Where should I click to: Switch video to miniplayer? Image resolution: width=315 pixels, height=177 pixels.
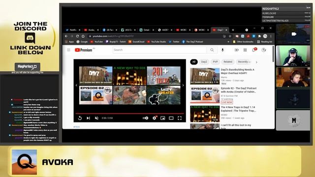pyautogui.click(x=163, y=118)
